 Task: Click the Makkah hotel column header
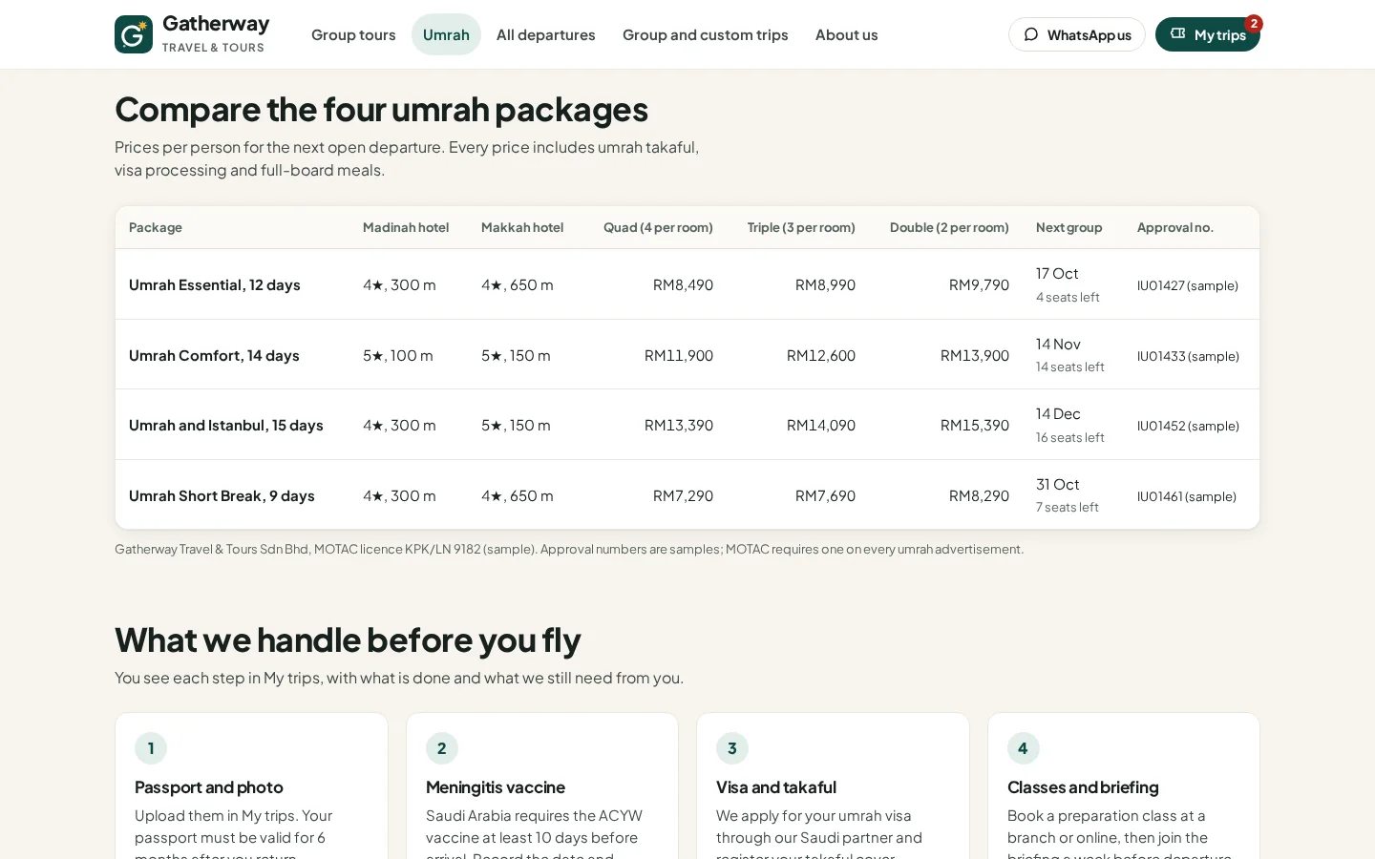pyautogui.click(x=522, y=227)
